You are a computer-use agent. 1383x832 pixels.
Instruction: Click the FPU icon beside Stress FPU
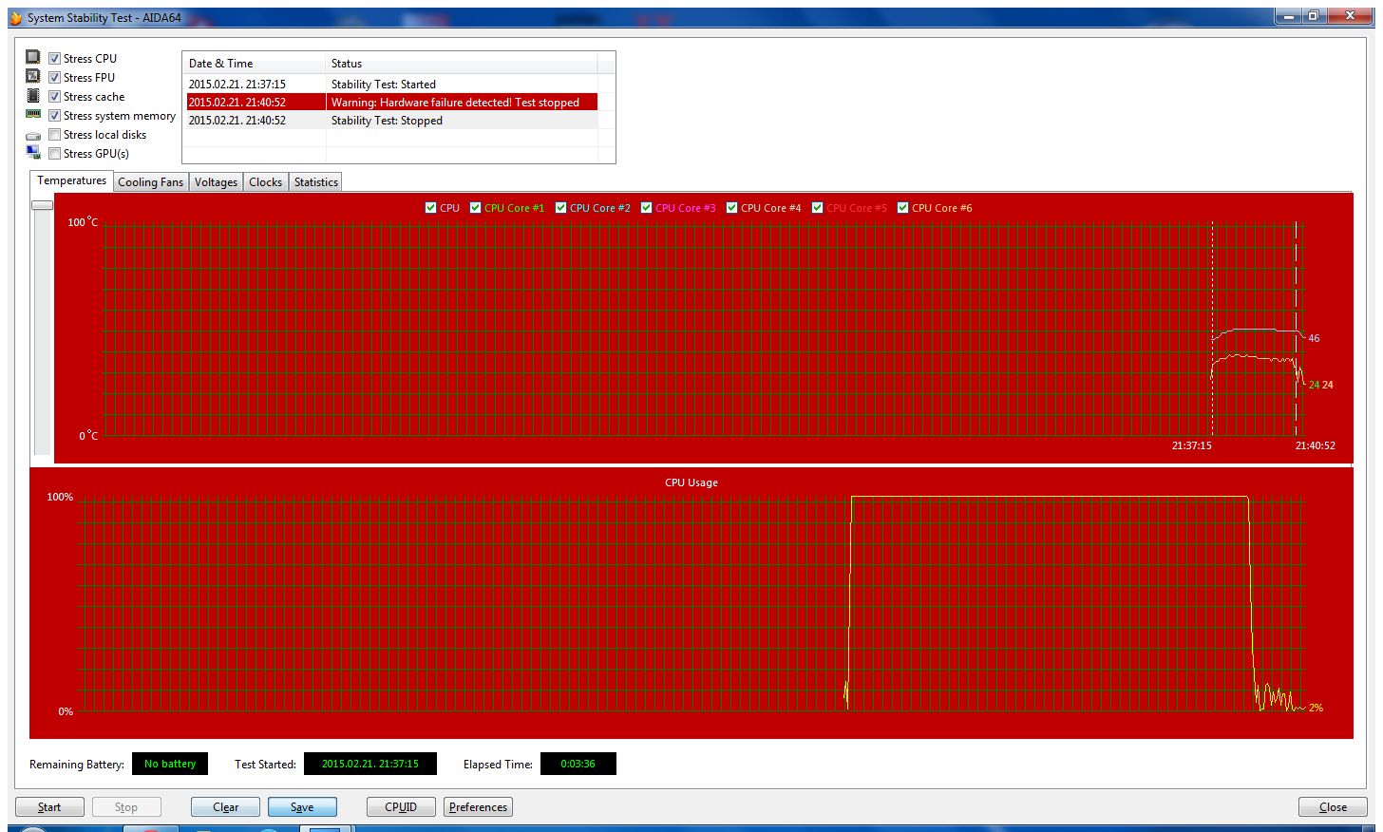click(x=33, y=77)
